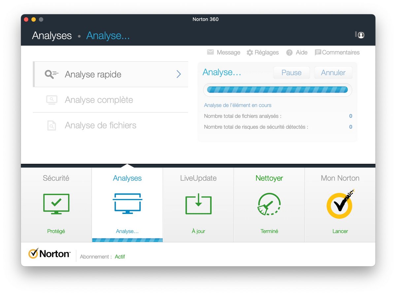
Task: Click the À jour status text
Action: tap(198, 231)
